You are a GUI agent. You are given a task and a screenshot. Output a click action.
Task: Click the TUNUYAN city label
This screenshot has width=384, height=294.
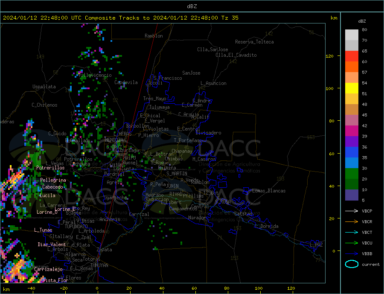99,265
